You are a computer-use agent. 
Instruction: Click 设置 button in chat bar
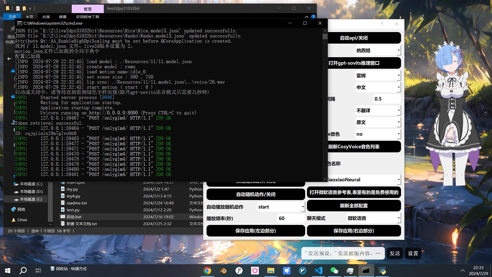pyautogui.click(x=413, y=253)
